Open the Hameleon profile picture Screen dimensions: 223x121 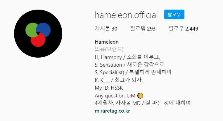(38, 33)
